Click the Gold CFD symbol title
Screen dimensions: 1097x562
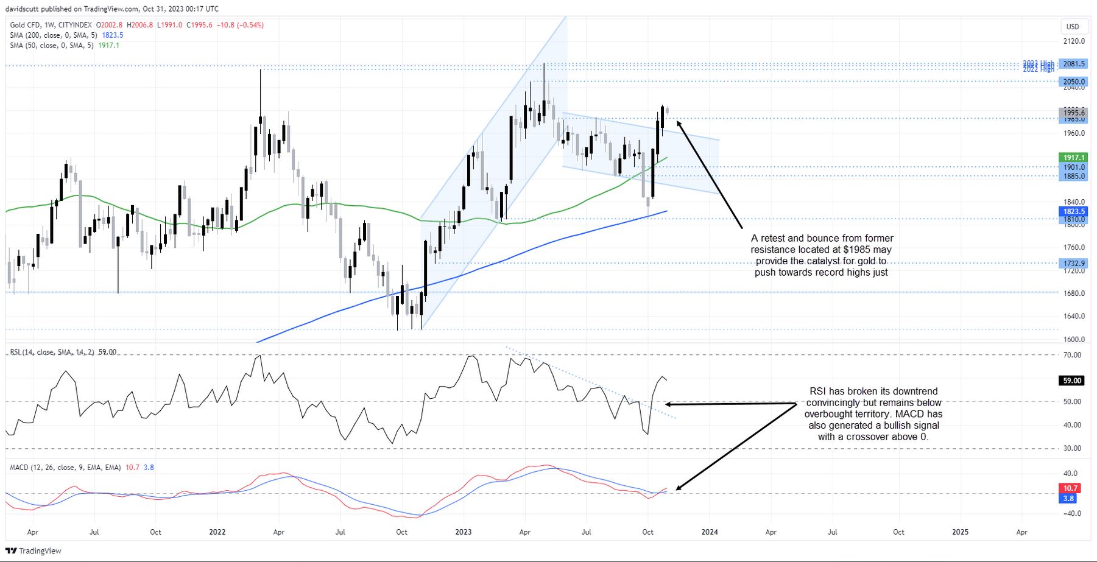51,25
